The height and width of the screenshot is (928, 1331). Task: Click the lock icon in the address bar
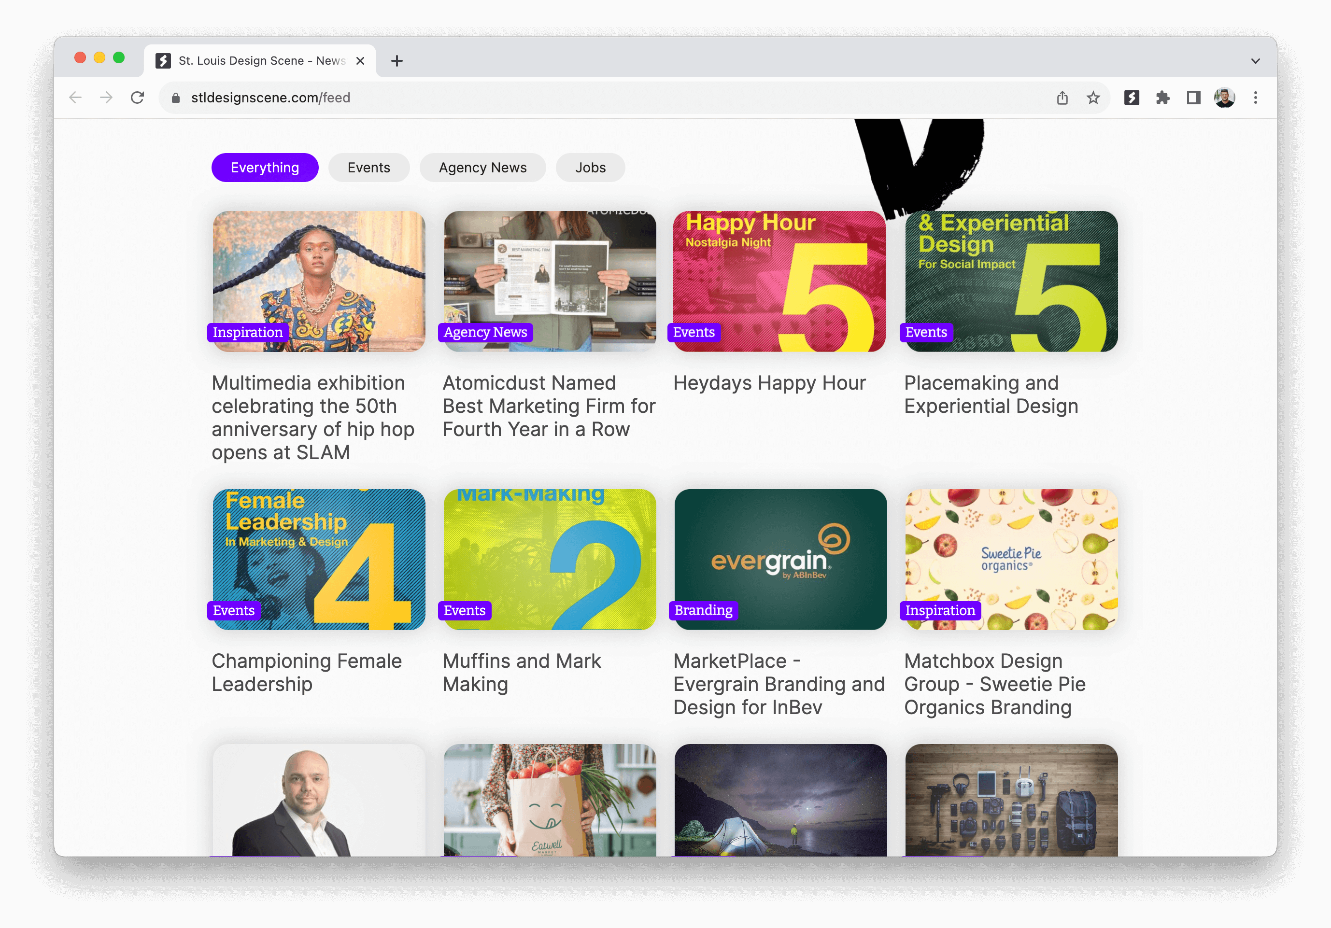point(176,98)
